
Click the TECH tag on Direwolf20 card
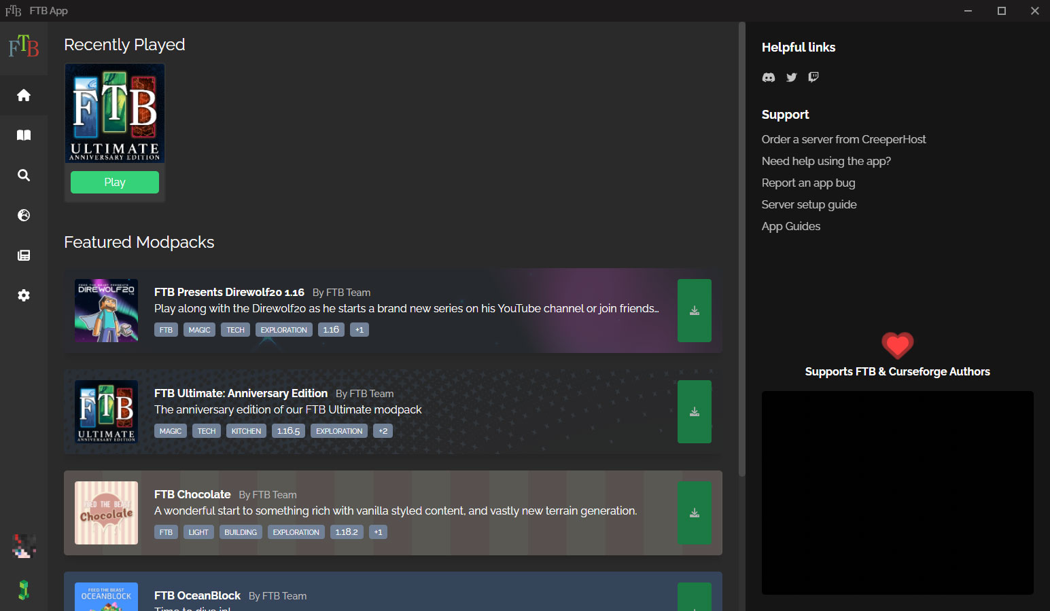point(235,330)
